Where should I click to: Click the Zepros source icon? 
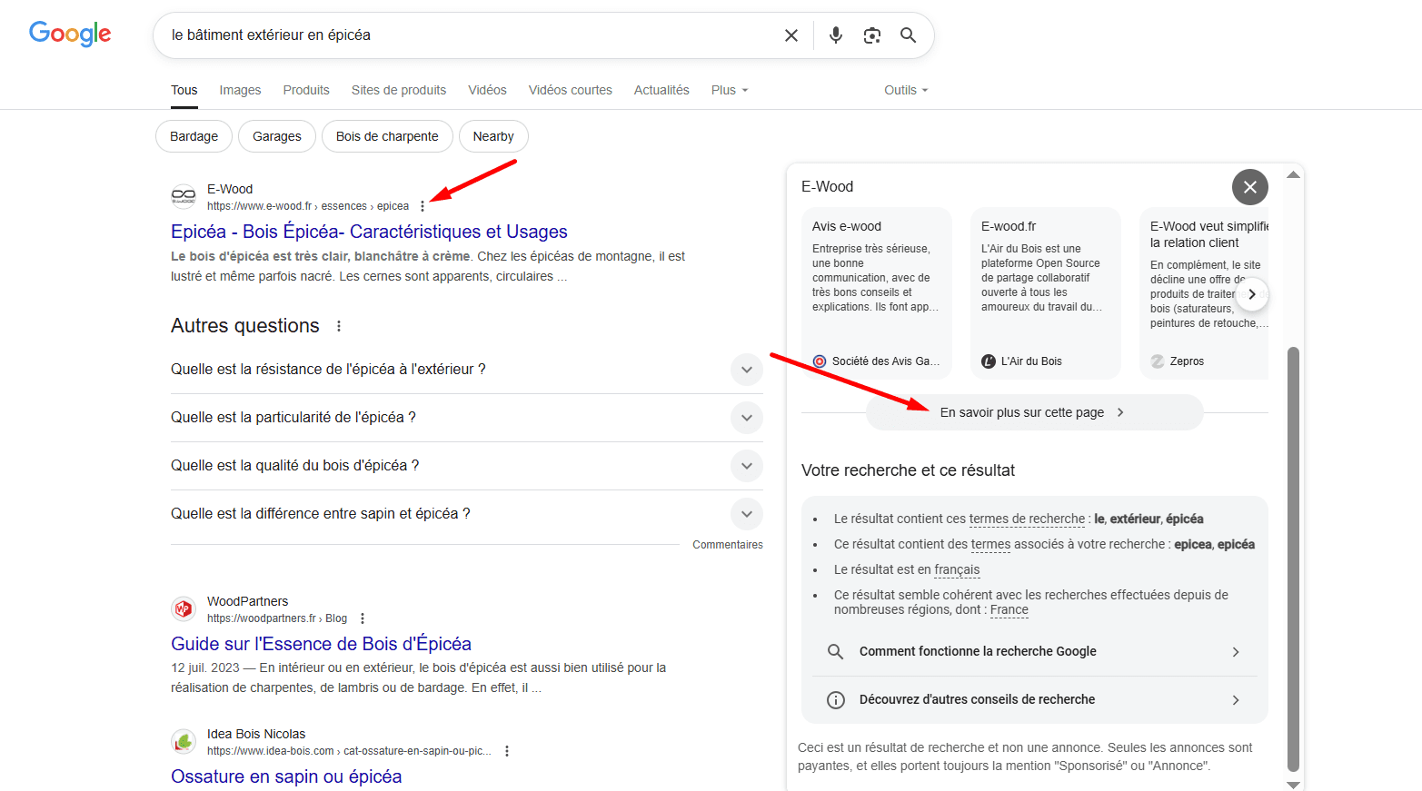pyautogui.click(x=1158, y=361)
